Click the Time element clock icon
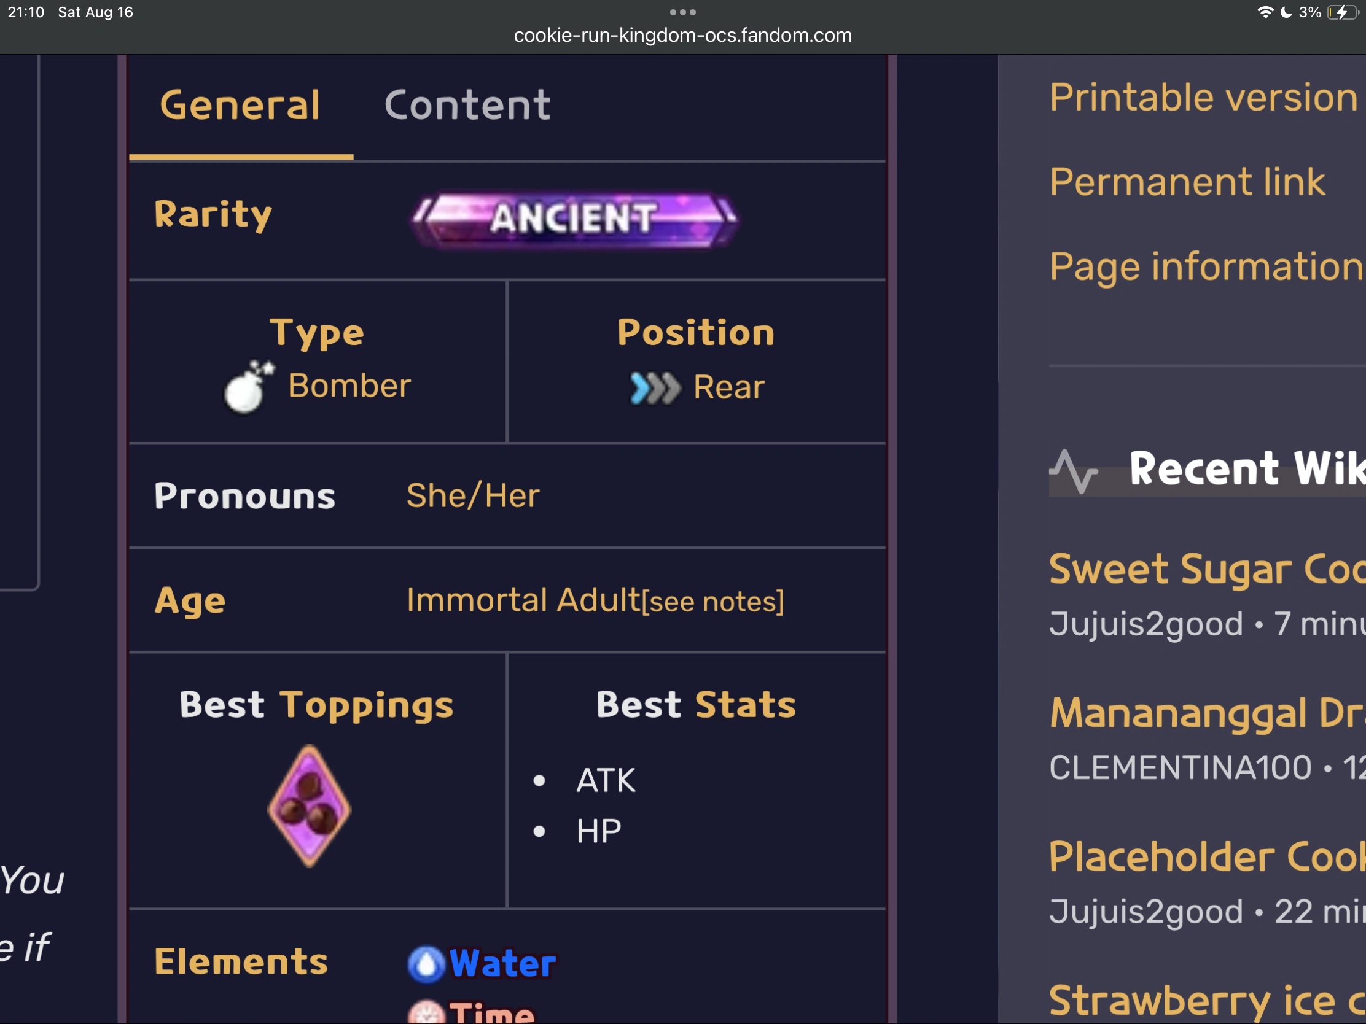Screen dimensions: 1366x1024 pos(426,1014)
